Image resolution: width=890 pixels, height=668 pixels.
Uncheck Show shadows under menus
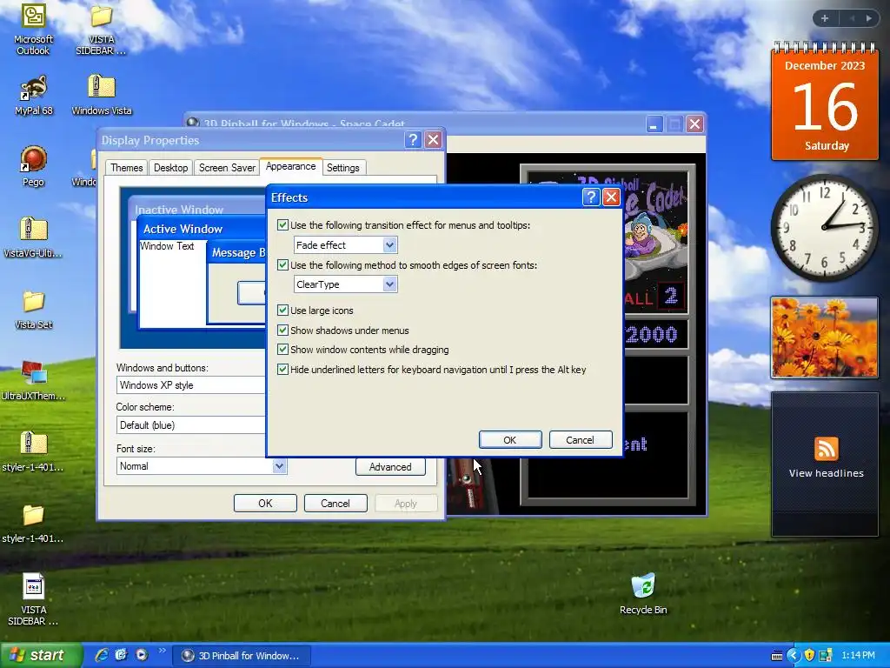(x=282, y=330)
